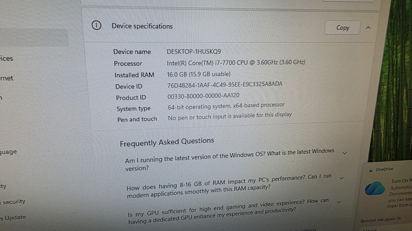Click the small OneDrive icon in notification header
The width and height of the screenshot is (412, 231).
[371, 170]
